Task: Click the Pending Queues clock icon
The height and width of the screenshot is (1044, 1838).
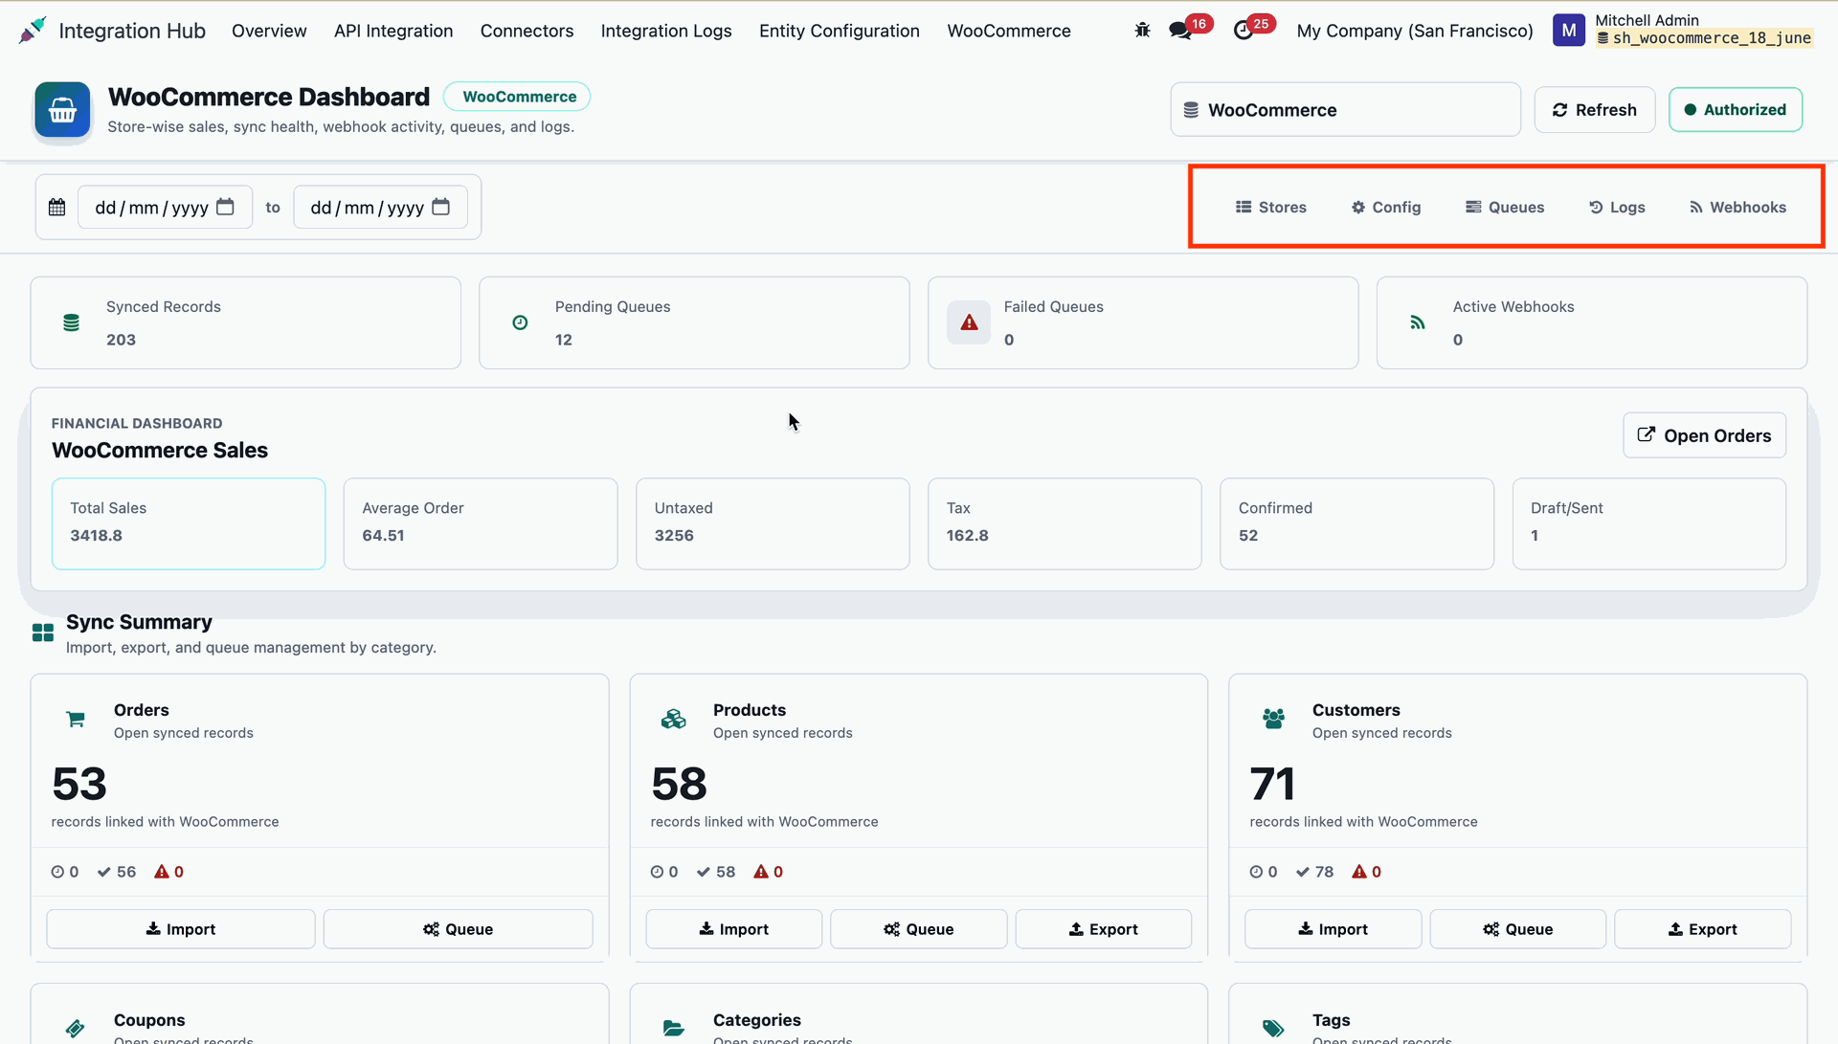Action: [x=520, y=323]
